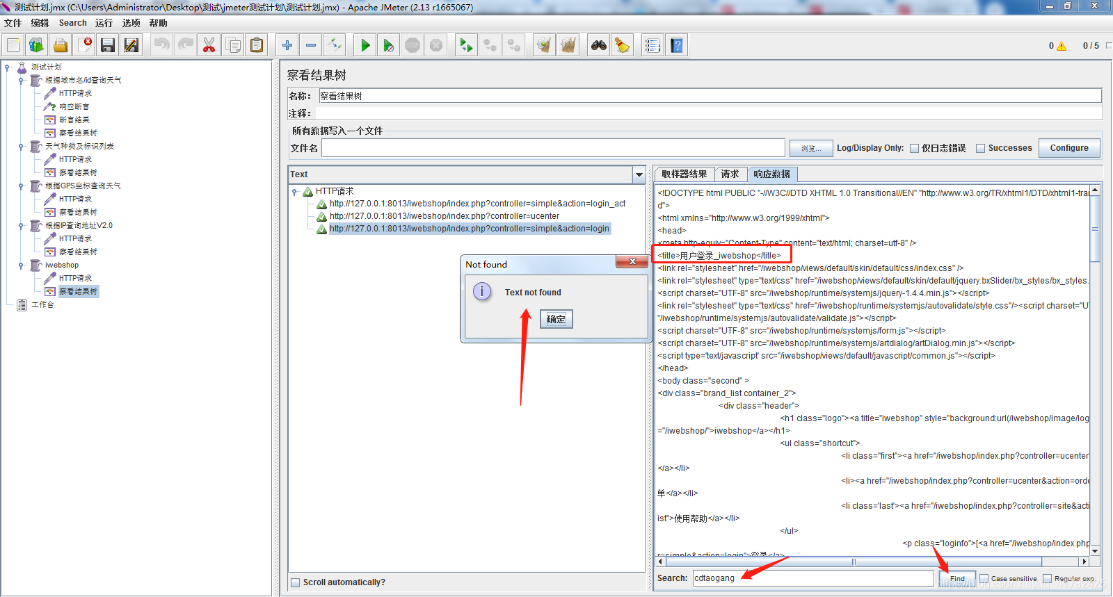Enable Case sensitive search checkbox
Image resolution: width=1113 pixels, height=597 pixels.
coord(984,578)
